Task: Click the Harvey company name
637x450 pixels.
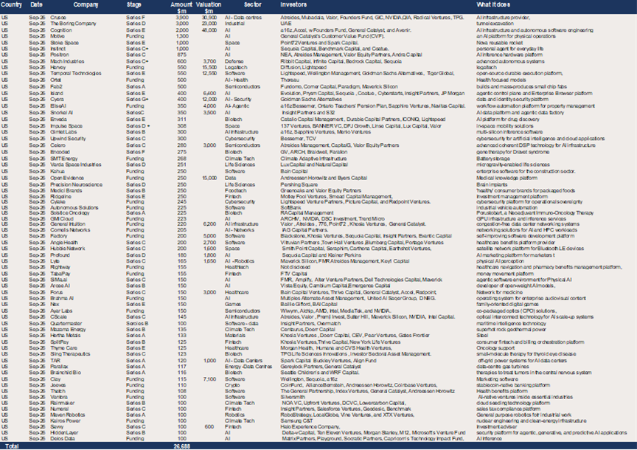Action: [x=58, y=67]
